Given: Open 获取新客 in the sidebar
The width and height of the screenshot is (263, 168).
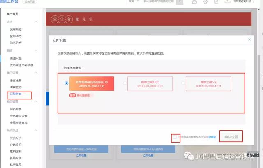Looking at the screenshot, I should [x=15, y=94].
